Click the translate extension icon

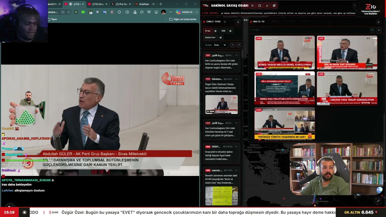tap(105, 12)
